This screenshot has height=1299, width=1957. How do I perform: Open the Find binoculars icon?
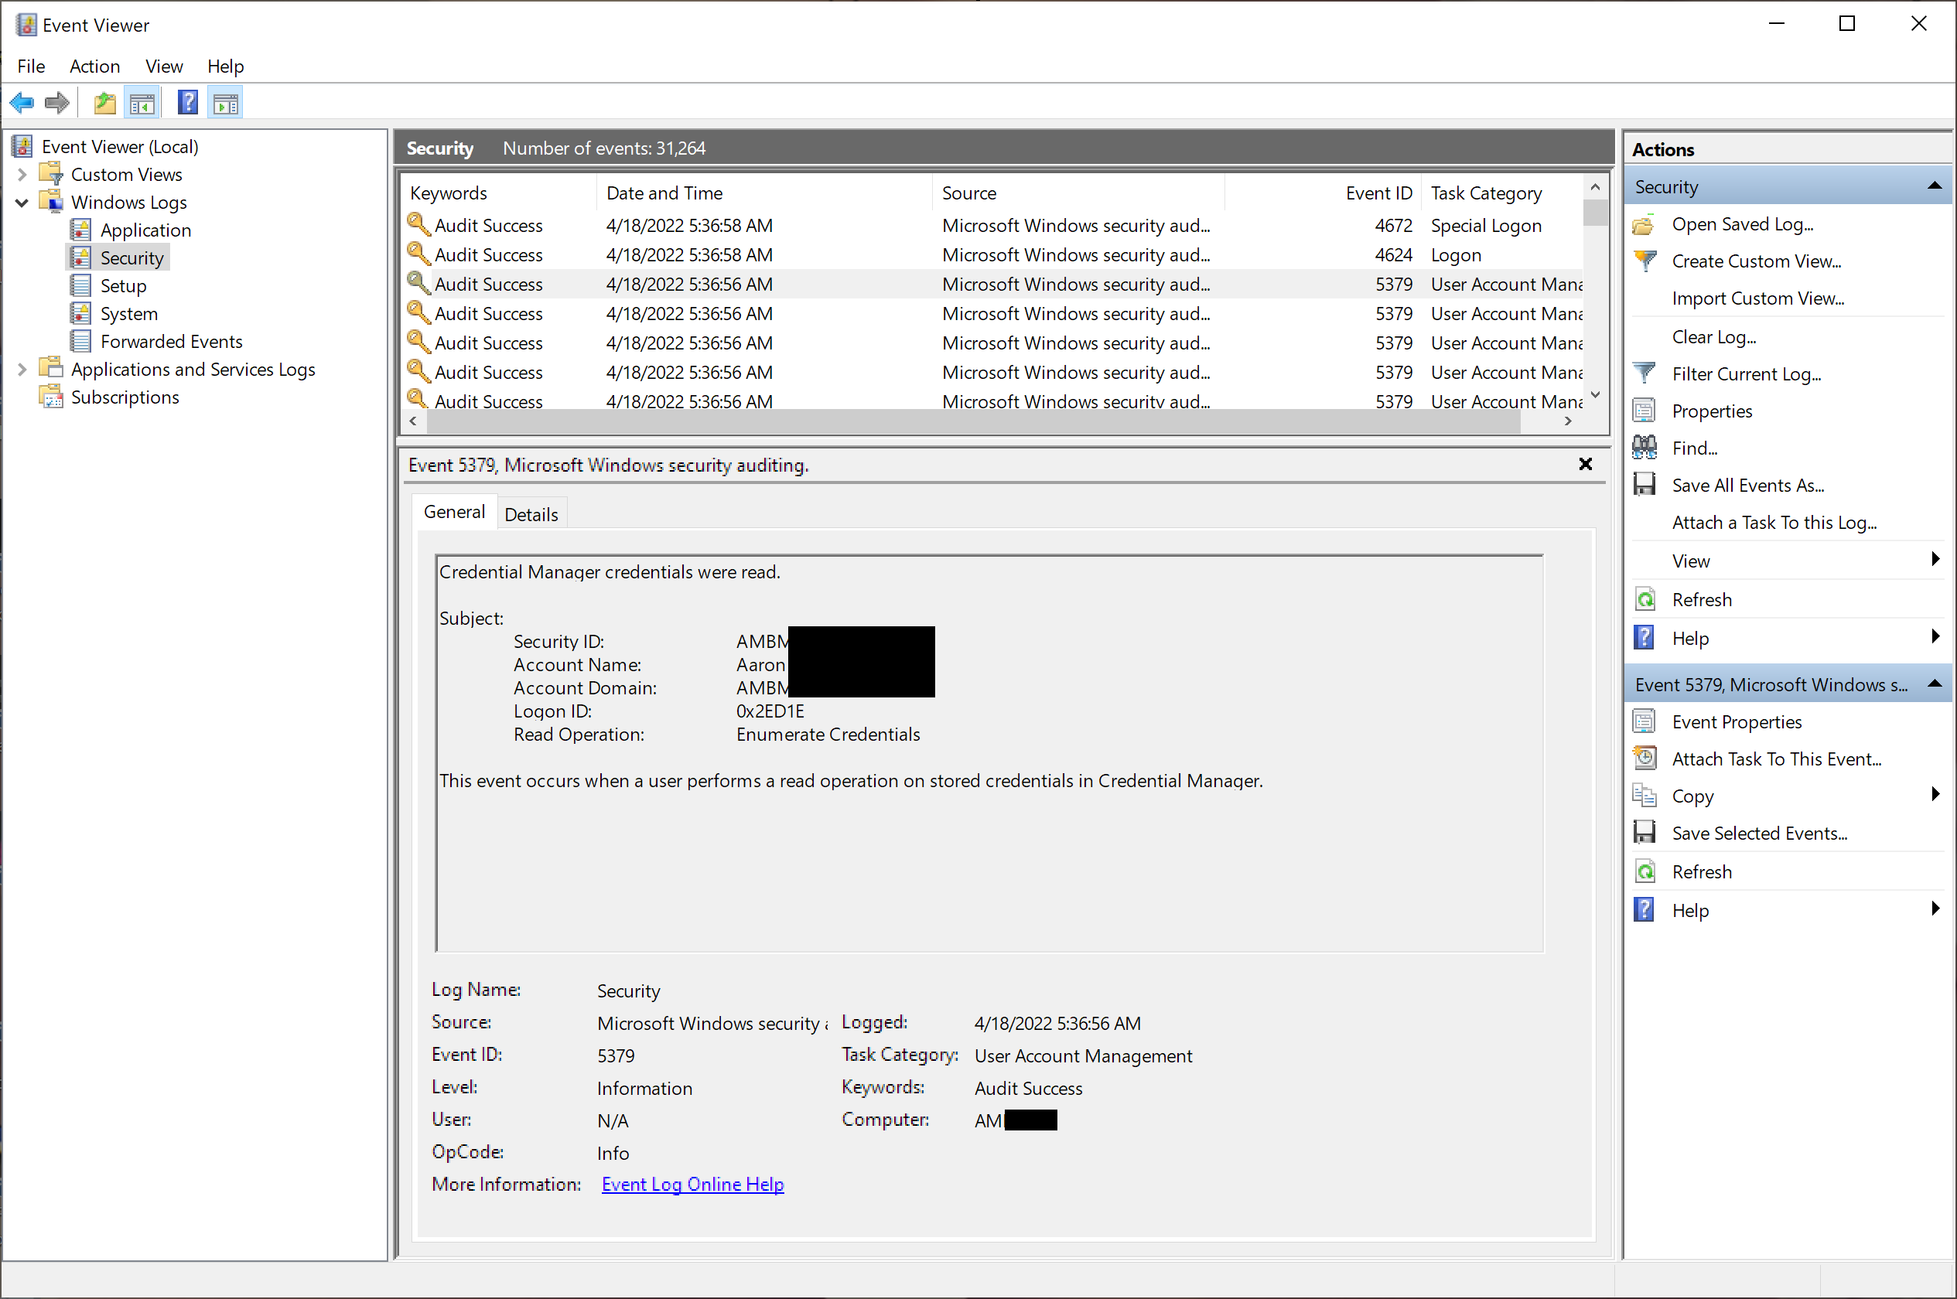click(x=1645, y=448)
